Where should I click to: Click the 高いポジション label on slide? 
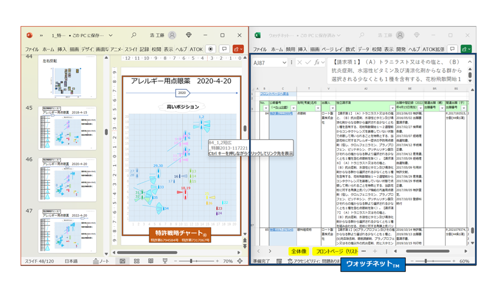point(183,107)
